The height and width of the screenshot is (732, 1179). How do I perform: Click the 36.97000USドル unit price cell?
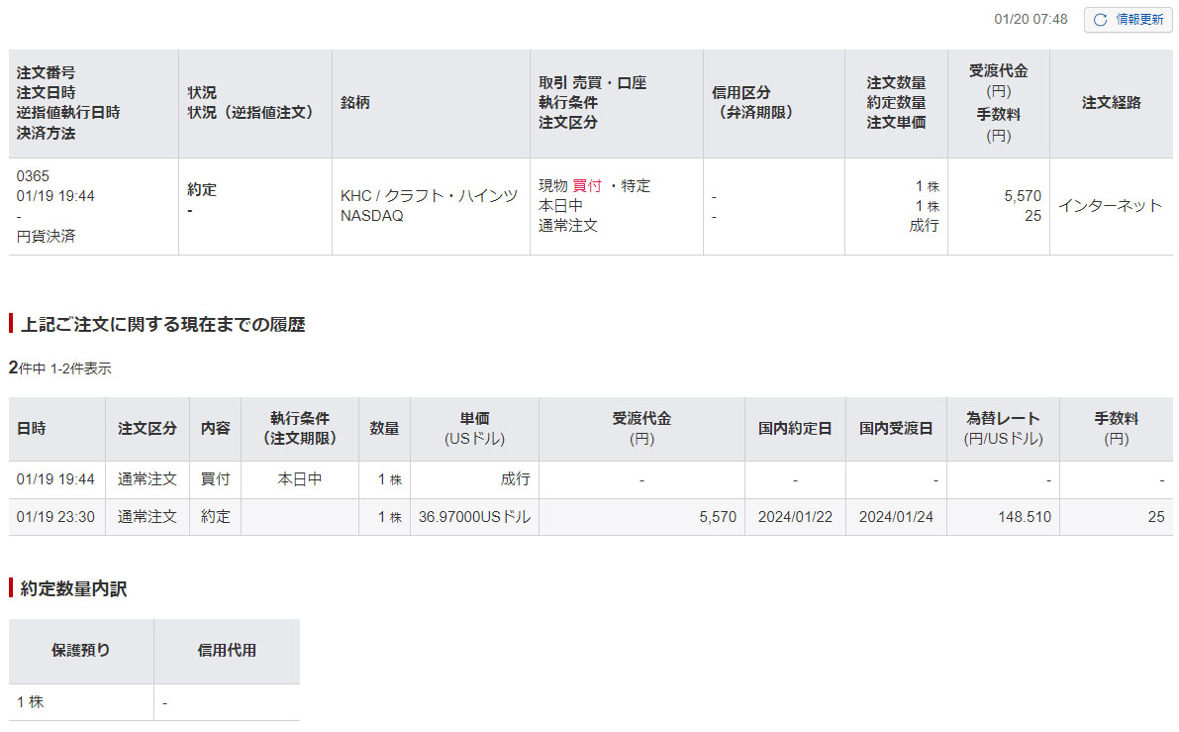(x=474, y=517)
